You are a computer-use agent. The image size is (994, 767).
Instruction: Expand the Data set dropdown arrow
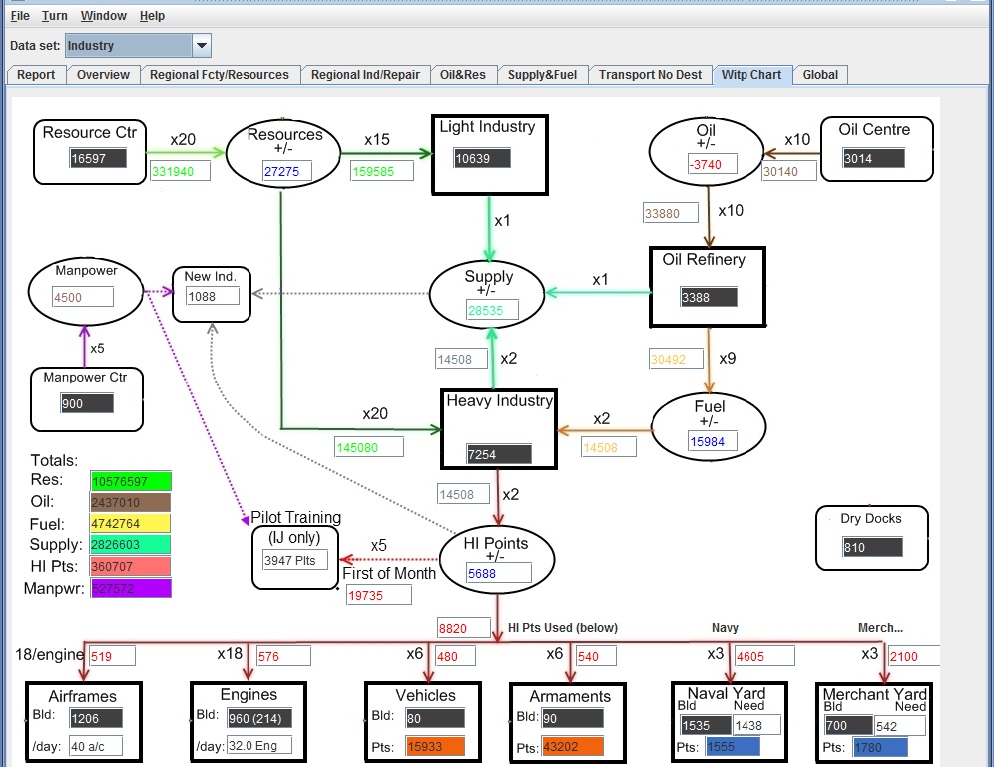click(201, 46)
